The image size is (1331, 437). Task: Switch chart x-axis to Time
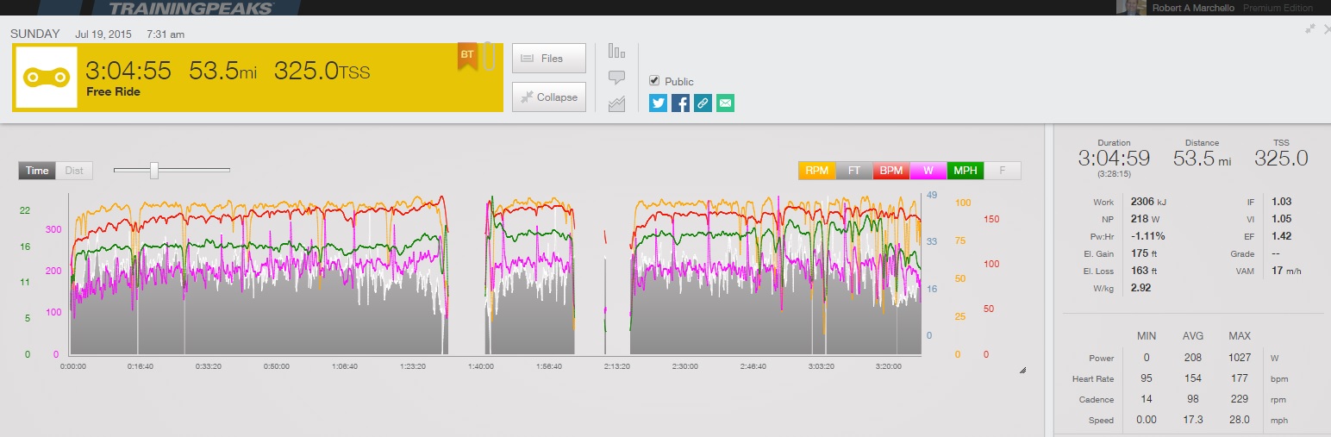[37, 171]
